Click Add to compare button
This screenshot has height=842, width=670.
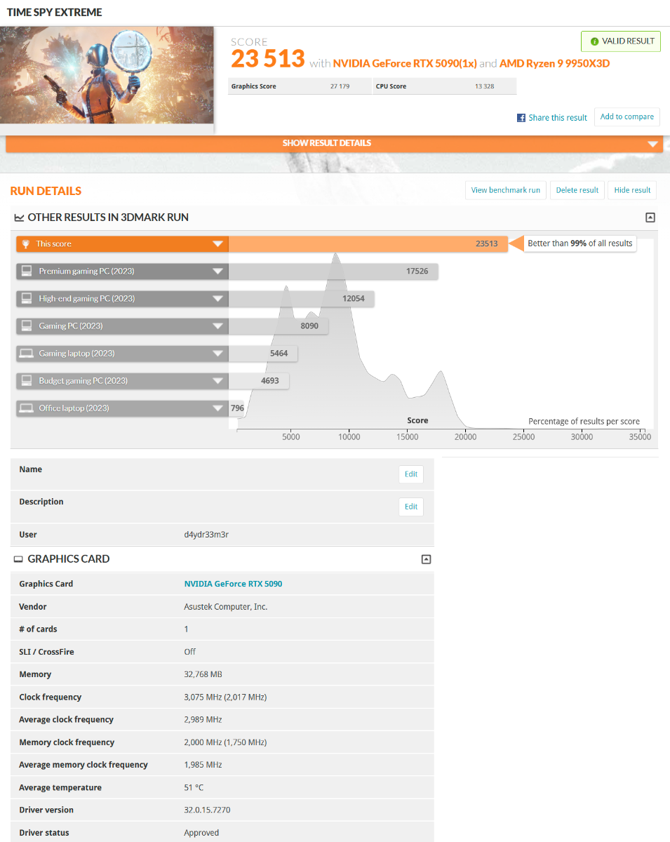(x=627, y=117)
